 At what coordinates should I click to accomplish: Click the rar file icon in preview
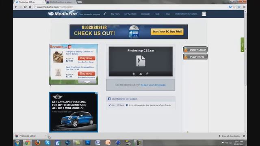tap(141, 61)
